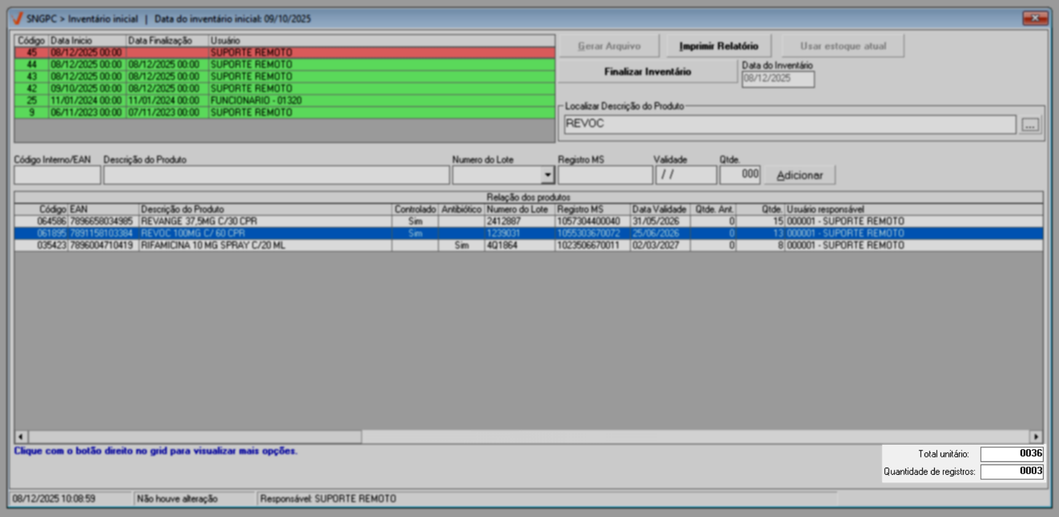Open the Numero do Lote dropdown

547,175
